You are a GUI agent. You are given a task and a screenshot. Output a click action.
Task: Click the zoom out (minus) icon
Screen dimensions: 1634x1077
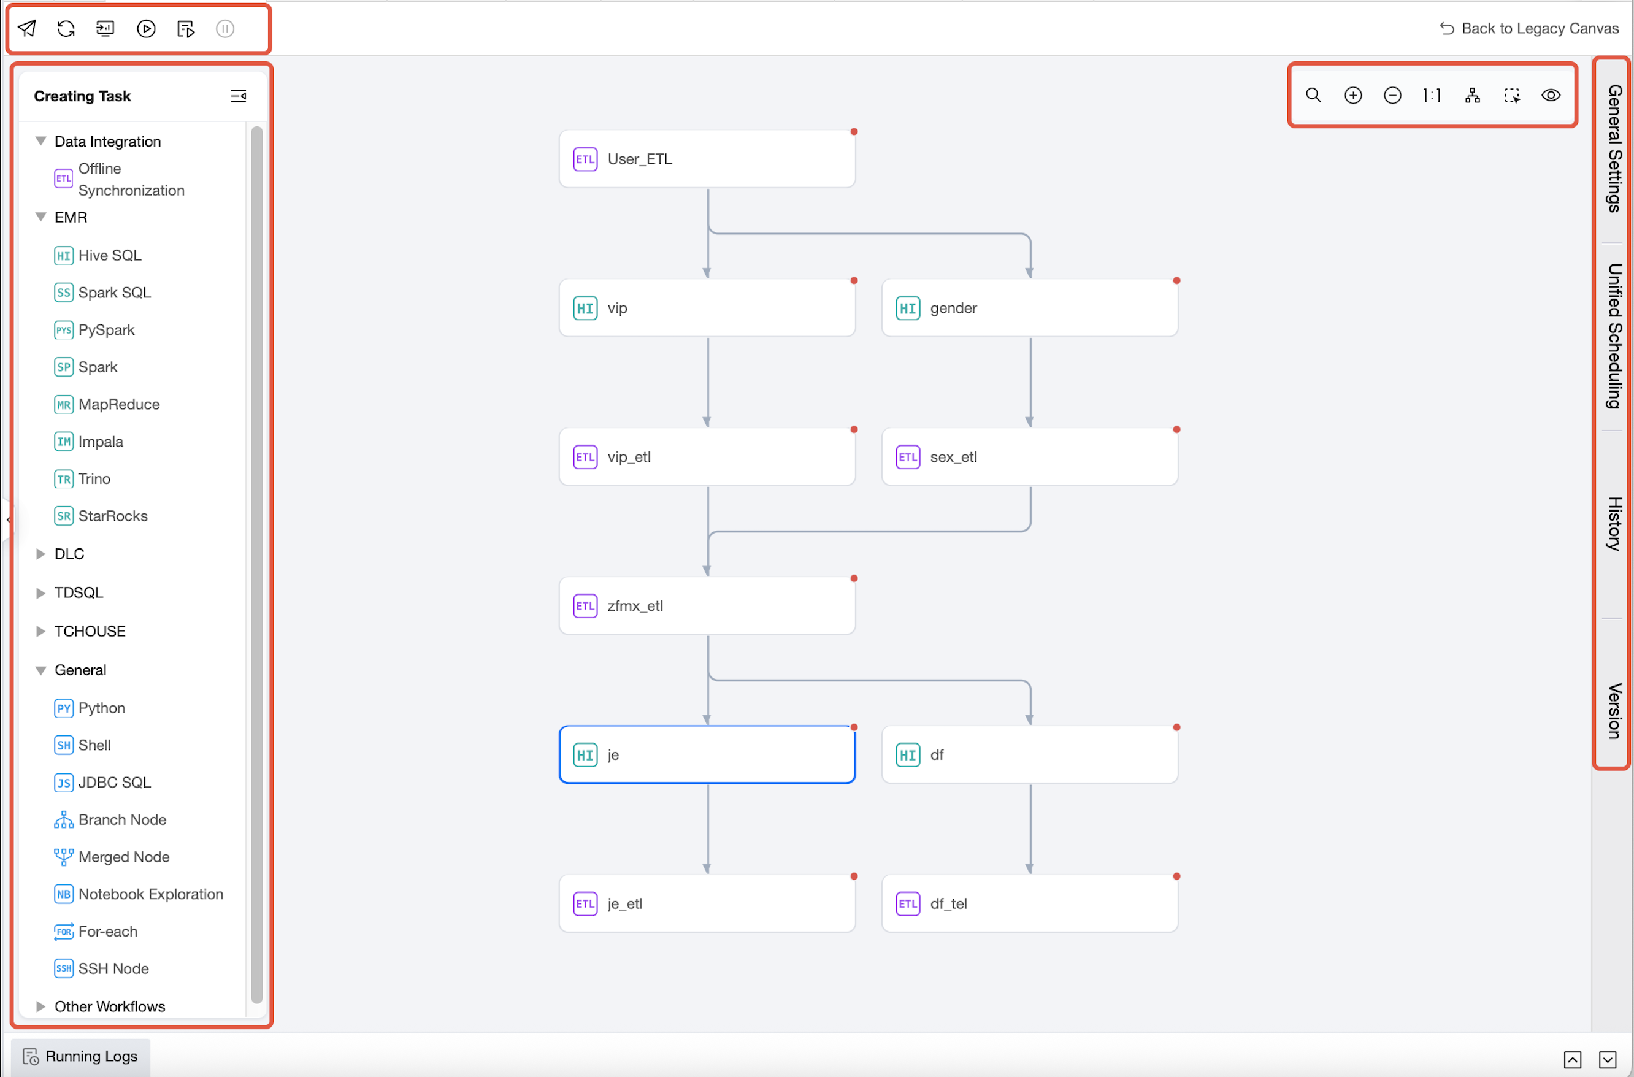click(1392, 96)
